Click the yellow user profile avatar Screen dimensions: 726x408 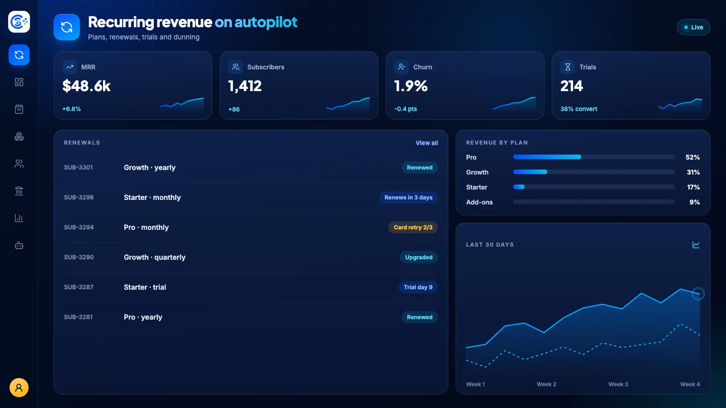coord(19,388)
